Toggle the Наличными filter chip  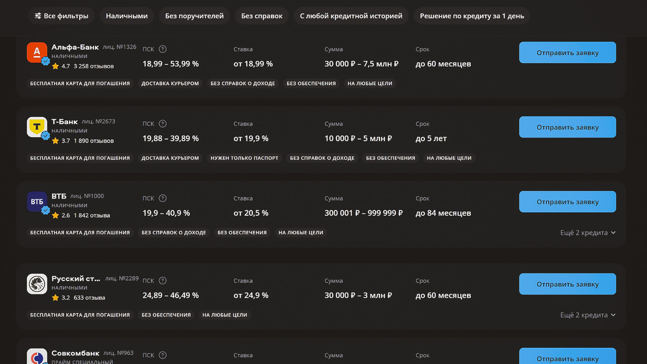(x=127, y=16)
